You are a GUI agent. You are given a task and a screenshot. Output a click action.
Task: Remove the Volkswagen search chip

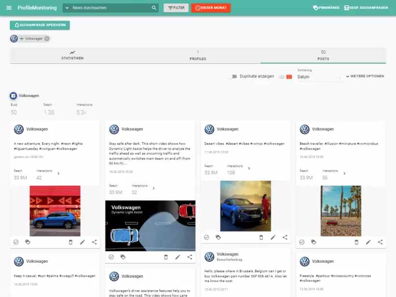pyautogui.click(x=47, y=39)
